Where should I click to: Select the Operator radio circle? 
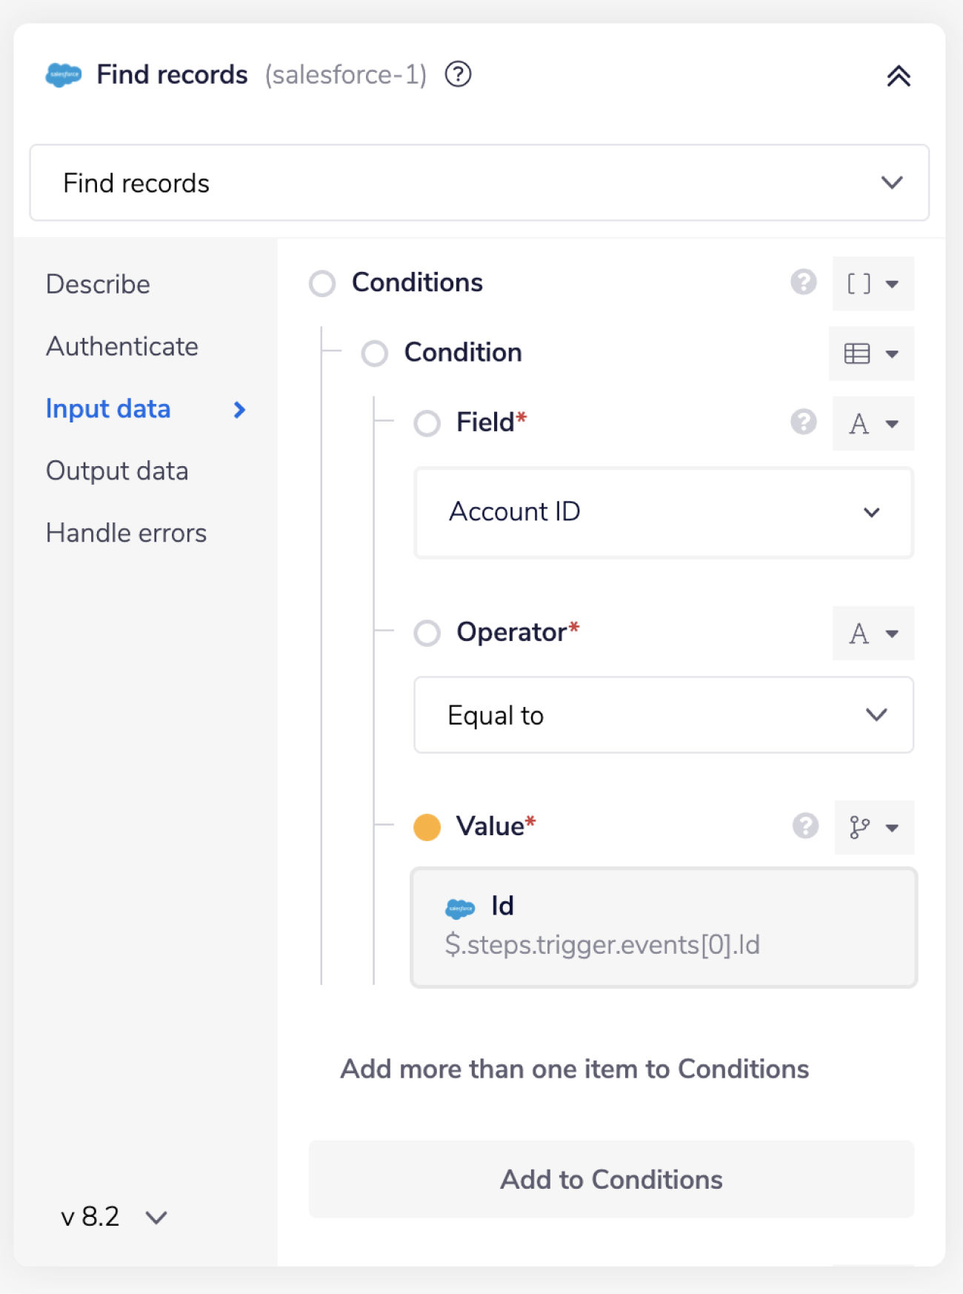click(x=427, y=633)
